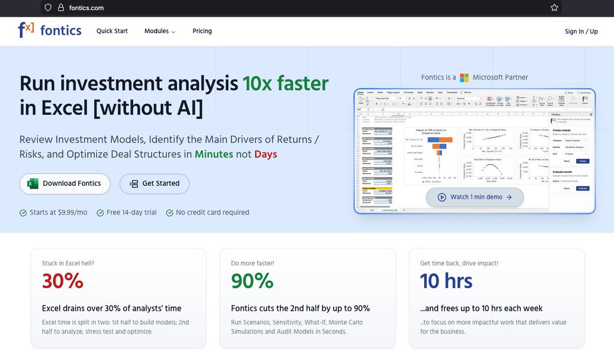Click checkmark icon beside Free 14-day trial
The height and width of the screenshot is (360, 614).
click(100, 213)
